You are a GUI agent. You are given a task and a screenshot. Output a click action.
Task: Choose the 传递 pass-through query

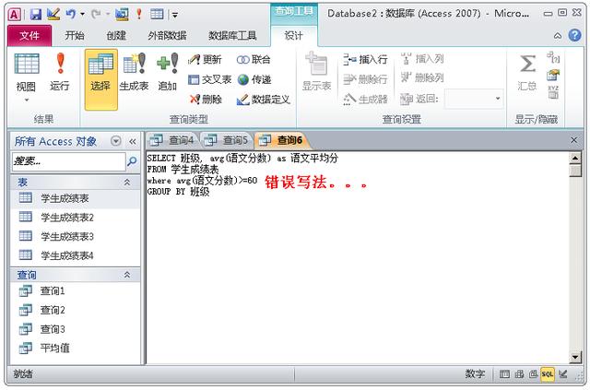[x=254, y=79]
